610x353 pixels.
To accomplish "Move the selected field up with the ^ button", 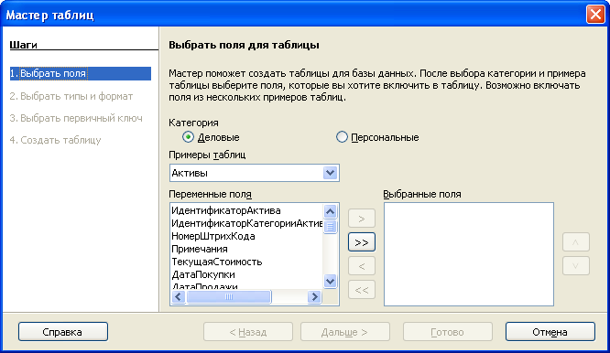I will (x=576, y=242).
